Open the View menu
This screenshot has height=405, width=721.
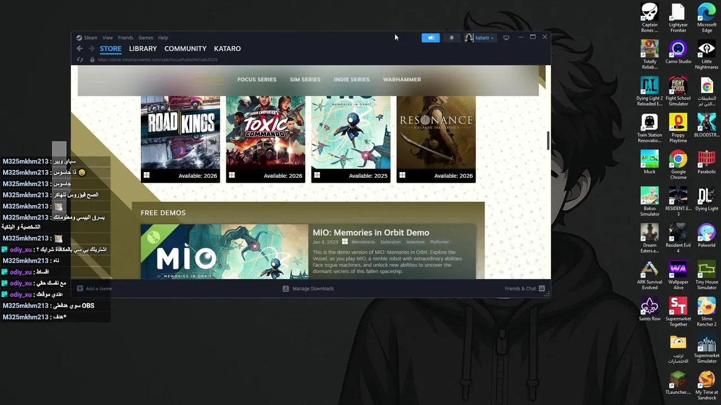tap(108, 38)
